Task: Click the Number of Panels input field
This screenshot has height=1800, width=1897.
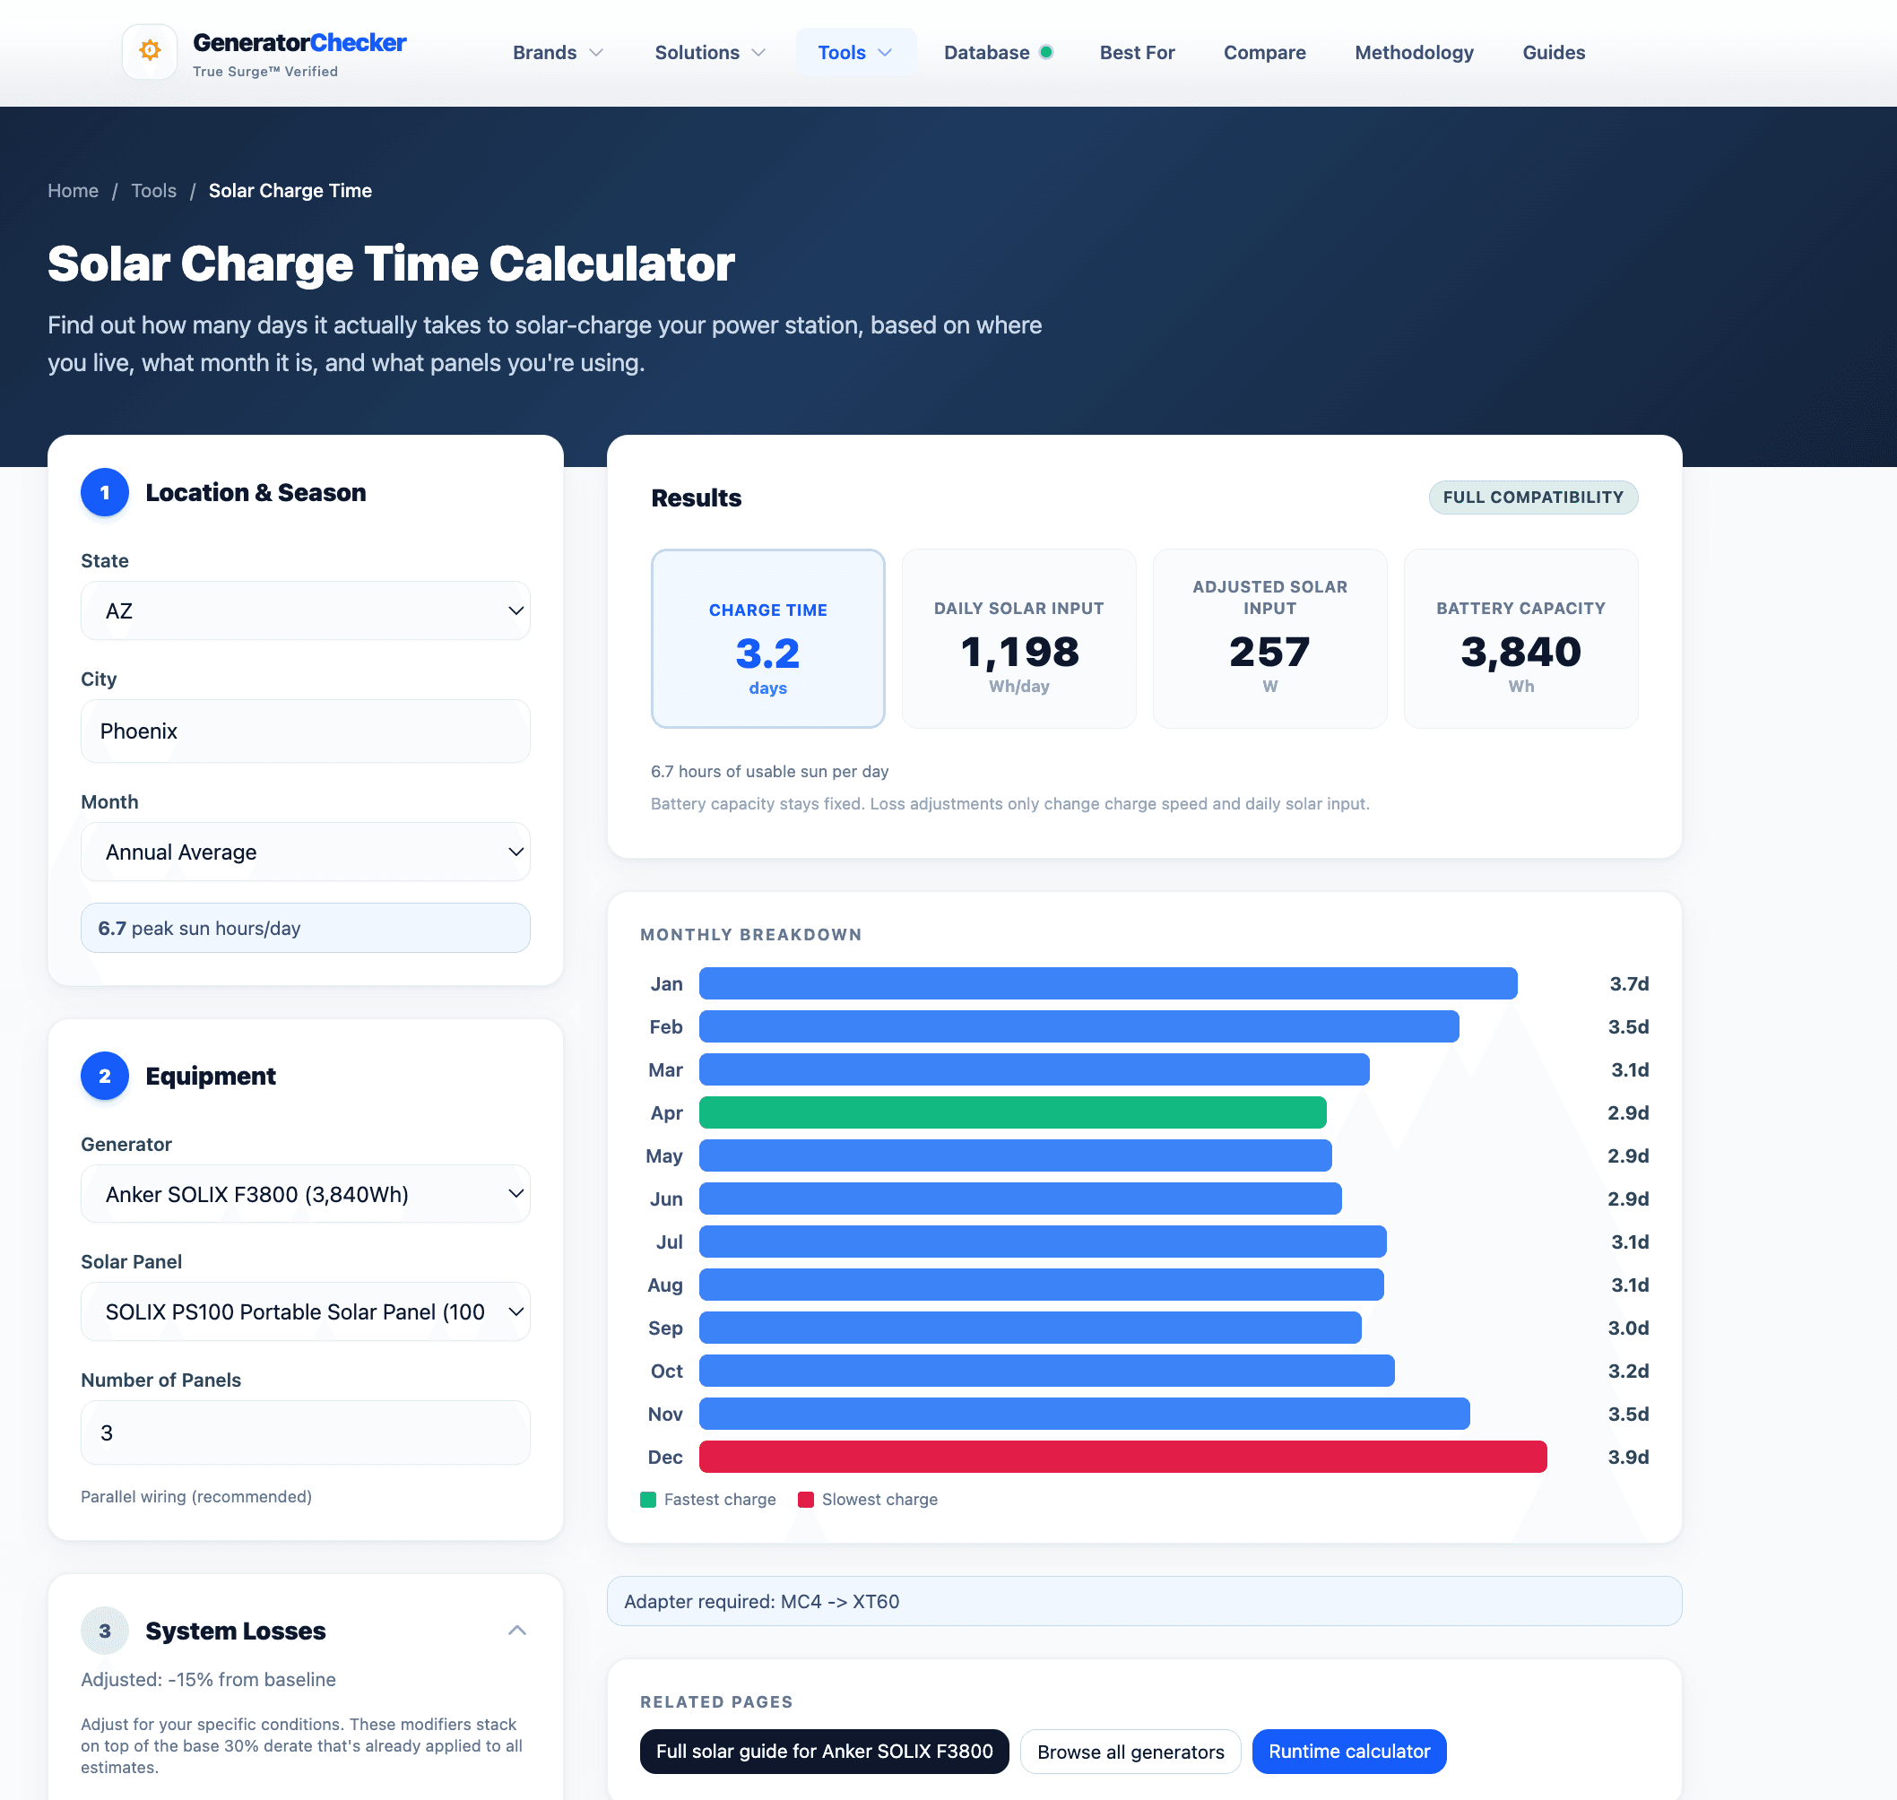Action: pyautogui.click(x=305, y=1432)
